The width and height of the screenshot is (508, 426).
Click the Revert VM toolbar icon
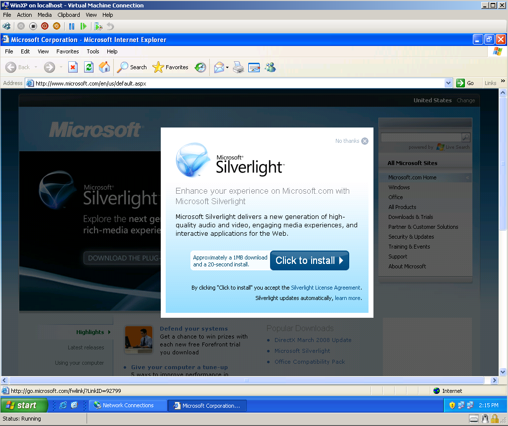(x=110, y=26)
